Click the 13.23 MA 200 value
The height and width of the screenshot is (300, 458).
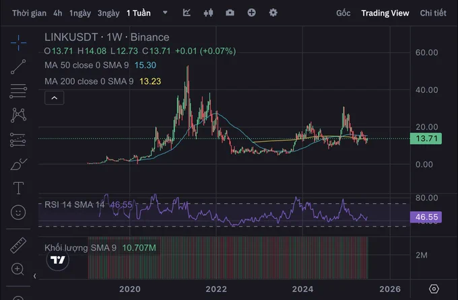(x=150, y=81)
